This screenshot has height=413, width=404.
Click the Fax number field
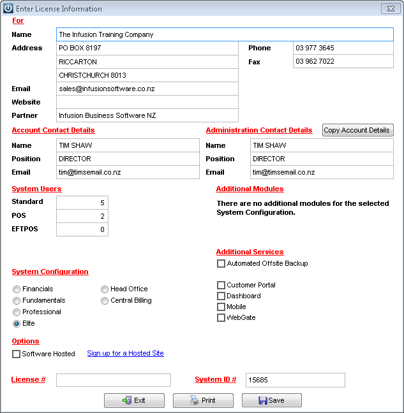coord(343,61)
